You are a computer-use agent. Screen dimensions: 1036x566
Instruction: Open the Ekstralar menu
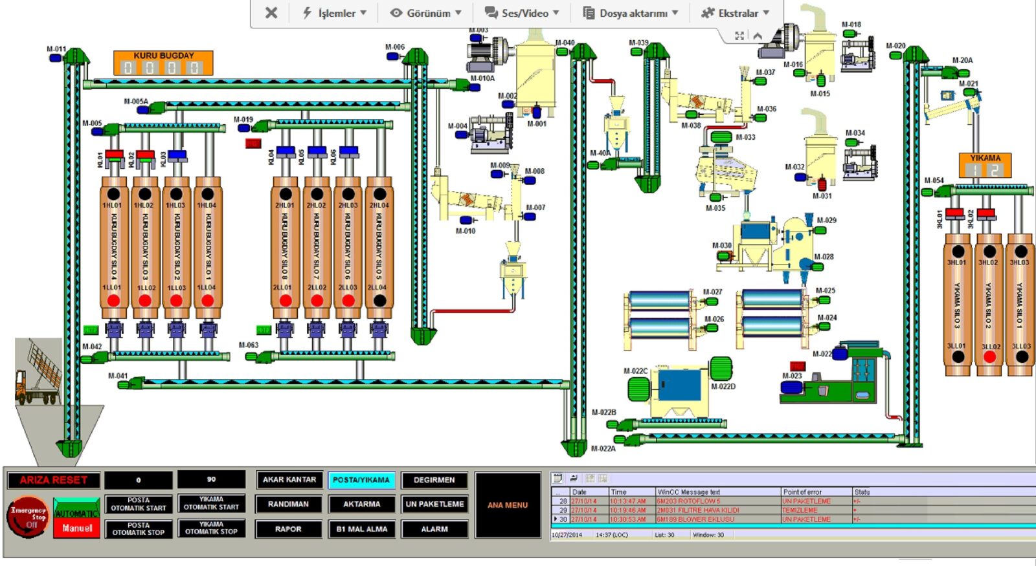[735, 13]
